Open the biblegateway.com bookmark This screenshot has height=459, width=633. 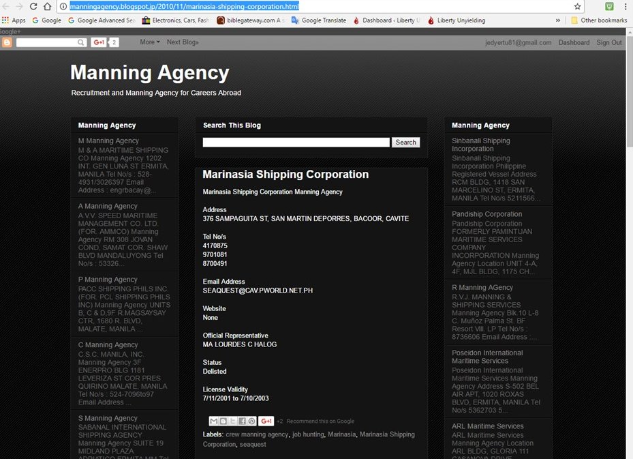[250, 20]
